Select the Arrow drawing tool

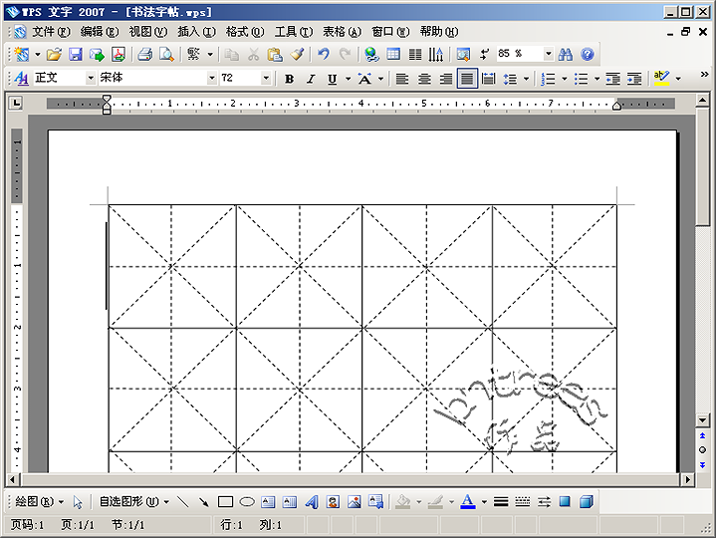click(204, 502)
